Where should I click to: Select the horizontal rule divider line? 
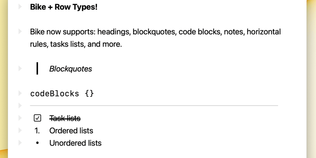[154, 106]
